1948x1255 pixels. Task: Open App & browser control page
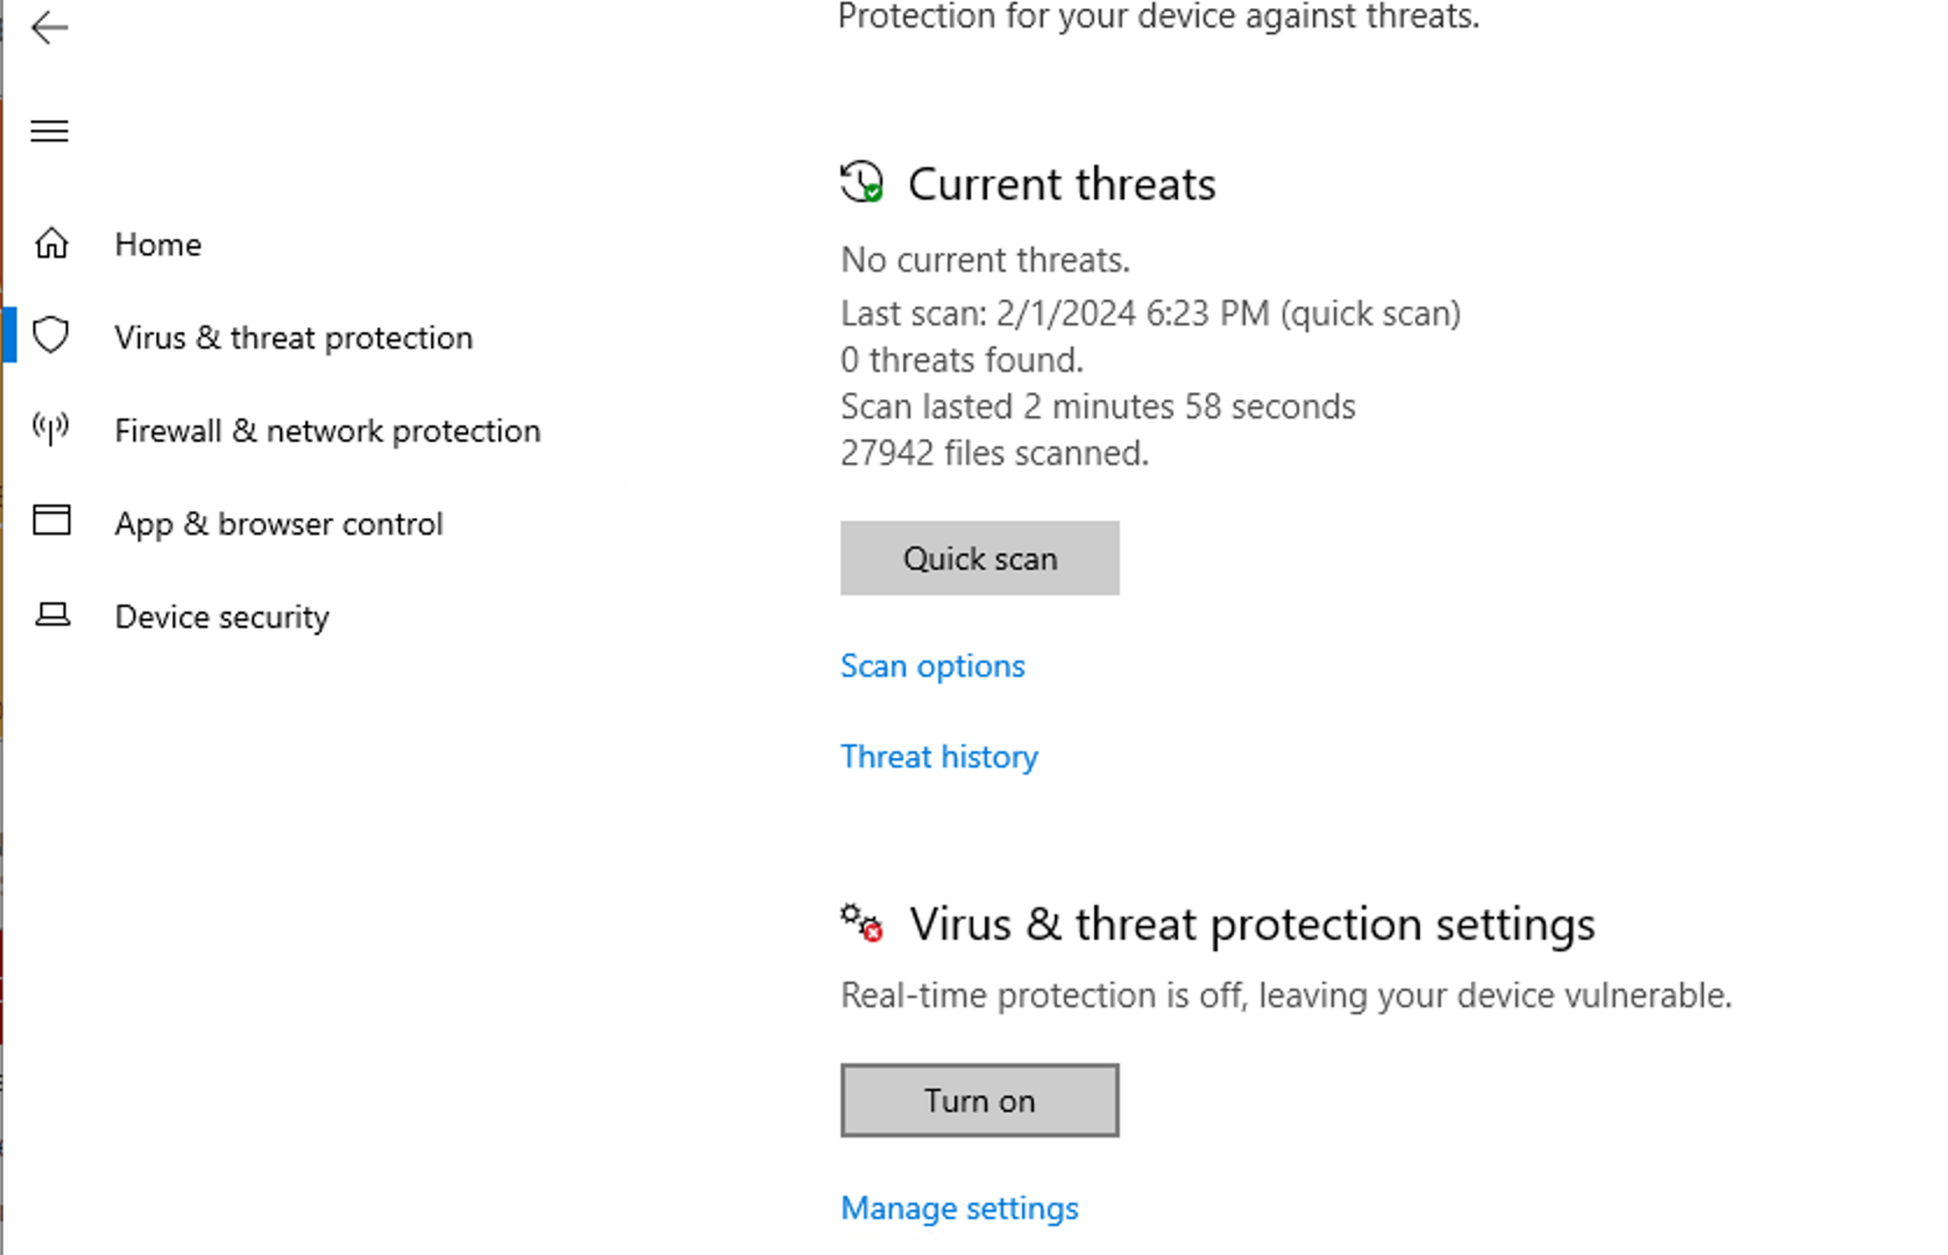[x=279, y=523]
